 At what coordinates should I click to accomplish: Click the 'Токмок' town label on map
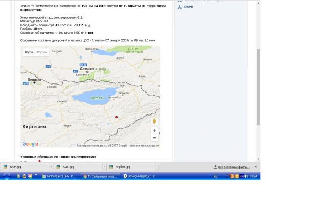point(52,87)
